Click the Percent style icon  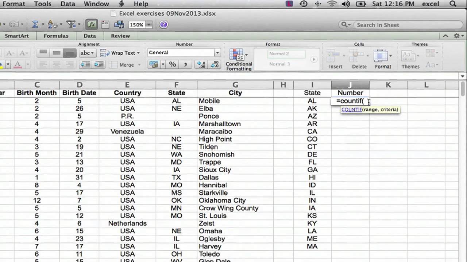[x=173, y=64]
